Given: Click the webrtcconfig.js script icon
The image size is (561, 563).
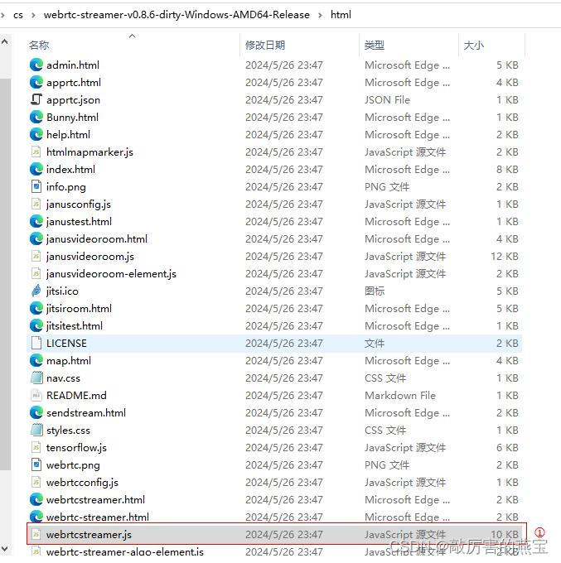Looking at the screenshot, I should [36, 482].
